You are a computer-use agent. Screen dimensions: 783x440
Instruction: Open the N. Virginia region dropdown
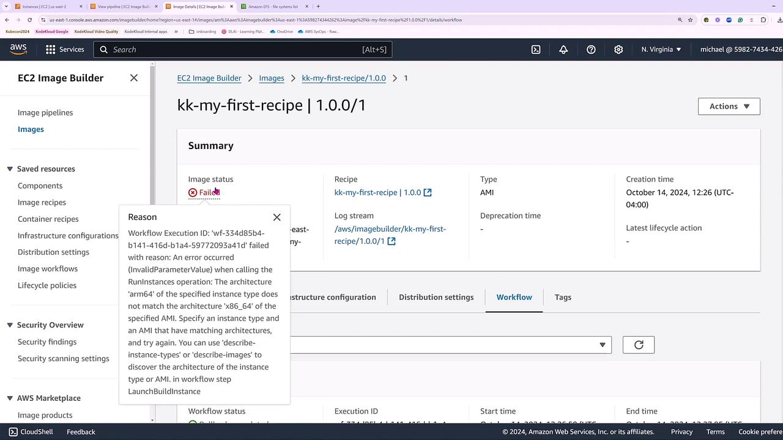coord(661,50)
